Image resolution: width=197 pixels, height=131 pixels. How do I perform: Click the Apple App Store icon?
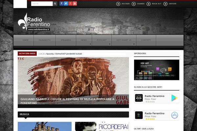point(174,115)
